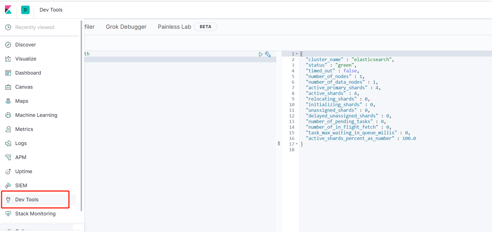Click the APM icon
Image resolution: width=492 pixels, height=232 pixels.
[8, 157]
